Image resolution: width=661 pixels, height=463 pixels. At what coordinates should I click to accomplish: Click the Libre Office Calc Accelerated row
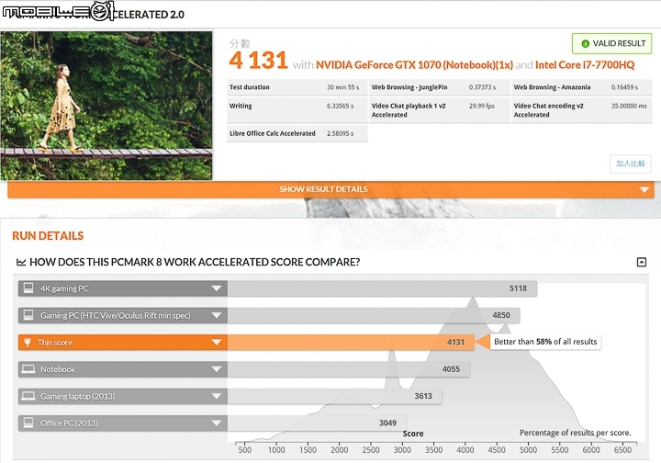pyautogui.click(x=297, y=133)
